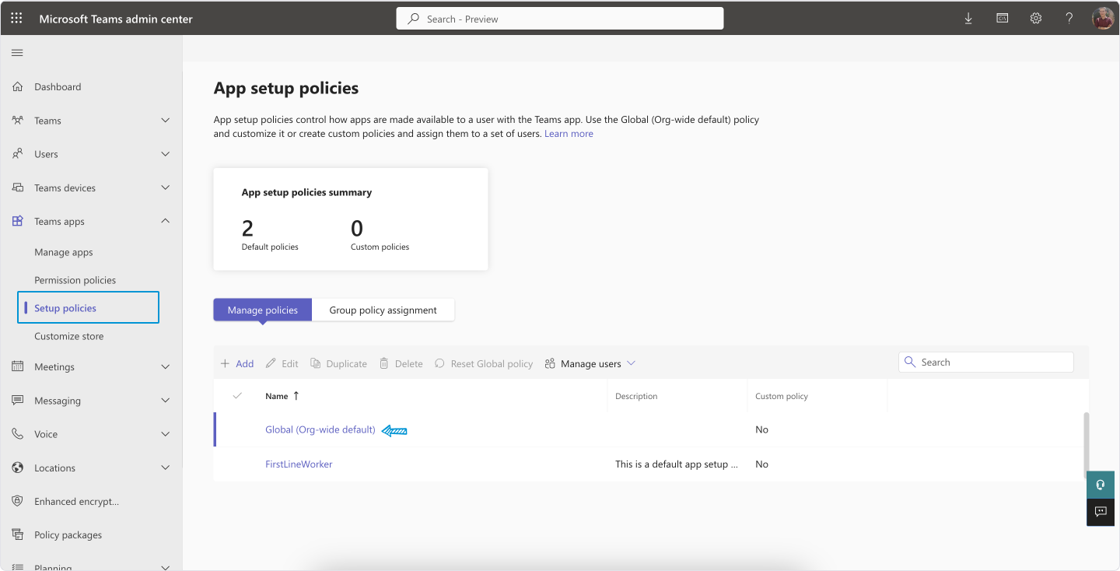Click the Messaging chat icon
The image size is (1120, 571).
(18, 400)
